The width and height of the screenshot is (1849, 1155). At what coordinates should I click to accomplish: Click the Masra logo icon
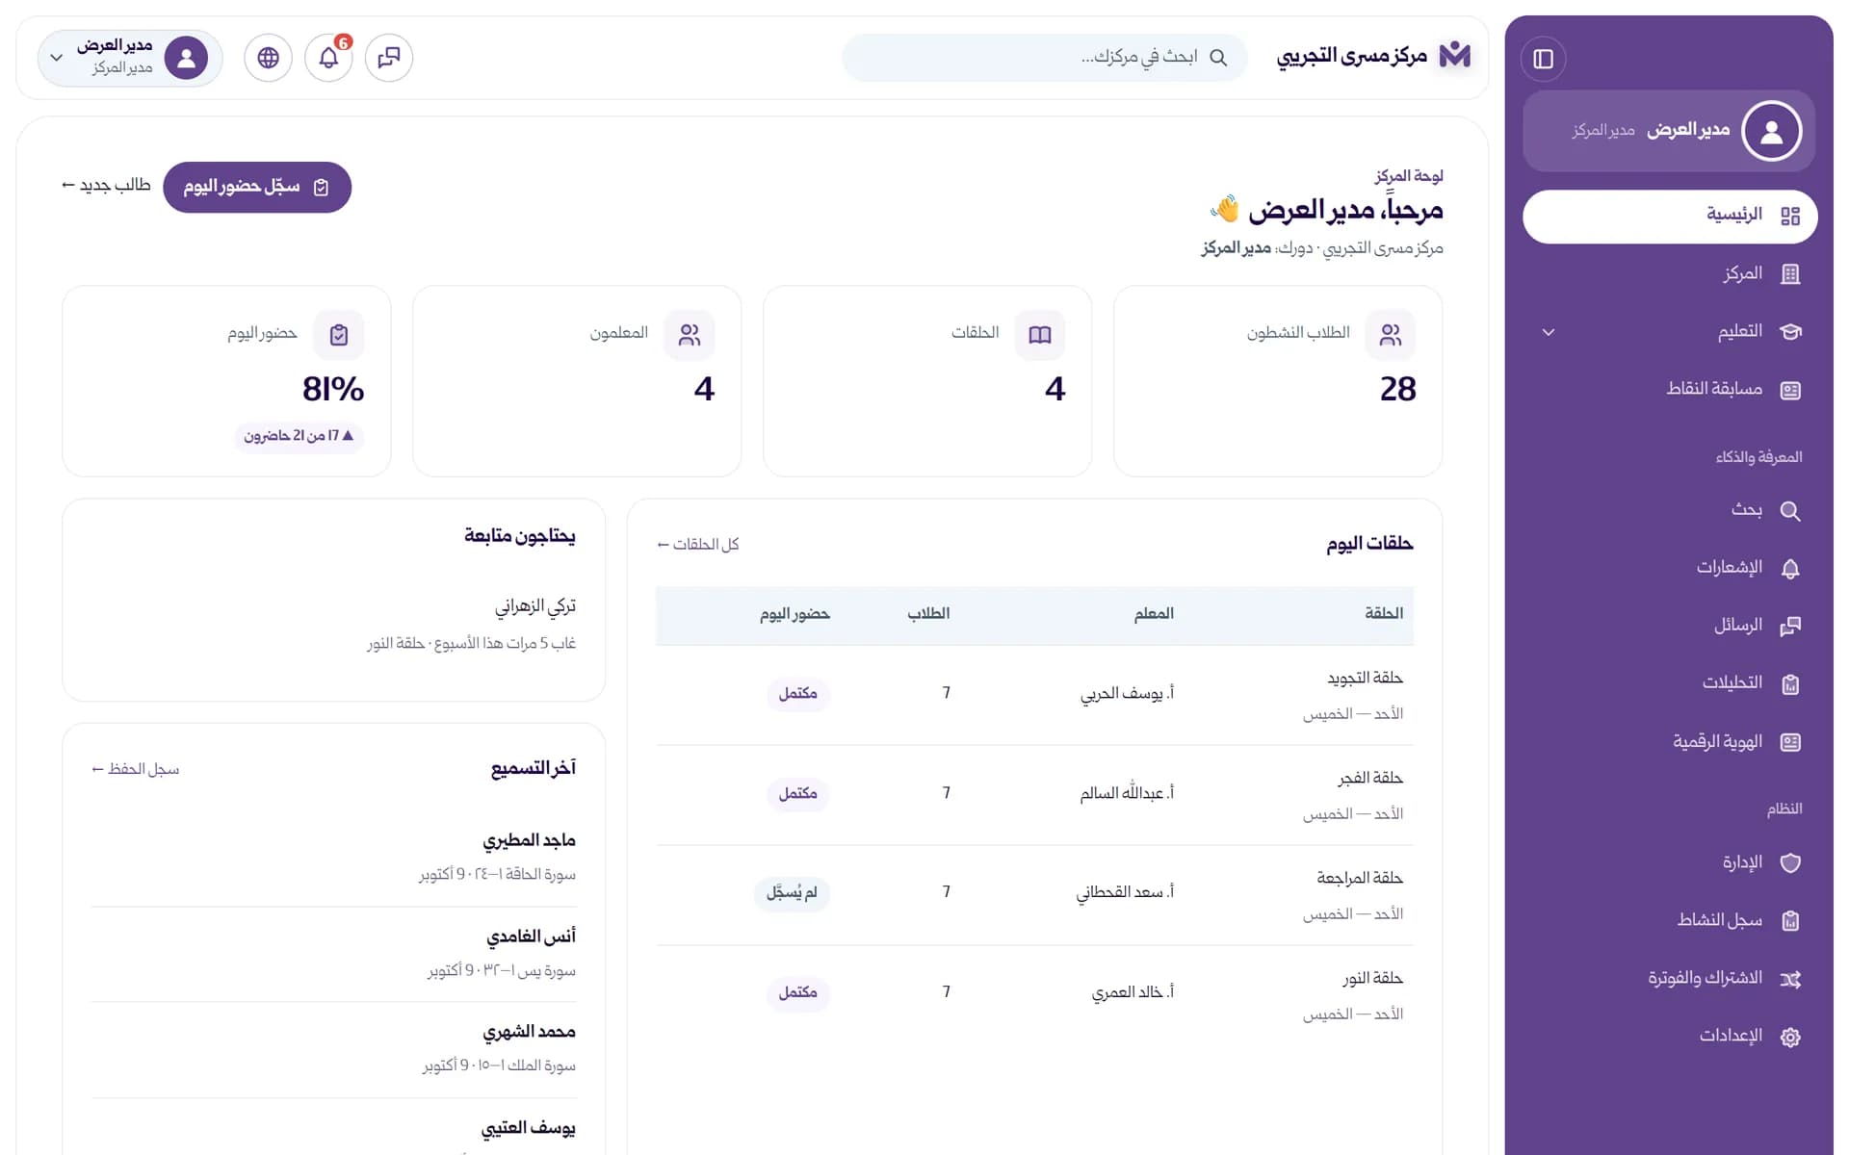[1454, 55]
